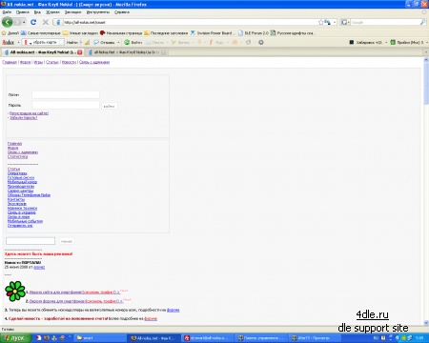The width and height of the screenshot is (429, 343).
Task: Click the Yandex logo in the toolbar
Action: (x=8, y=42)
